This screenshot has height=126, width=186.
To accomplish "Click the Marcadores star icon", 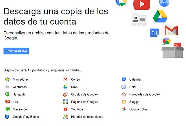I will pyautogui.click(x=7, y=79).
